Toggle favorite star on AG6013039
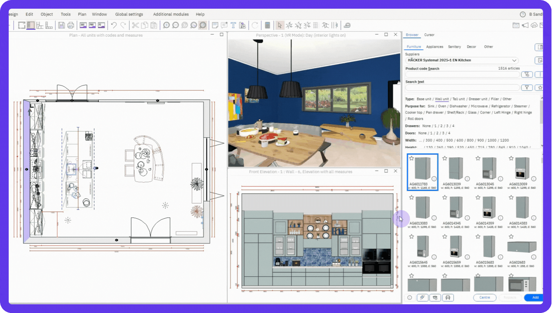The width and height of the screenshot is (557, 313). tap(445, 158)
